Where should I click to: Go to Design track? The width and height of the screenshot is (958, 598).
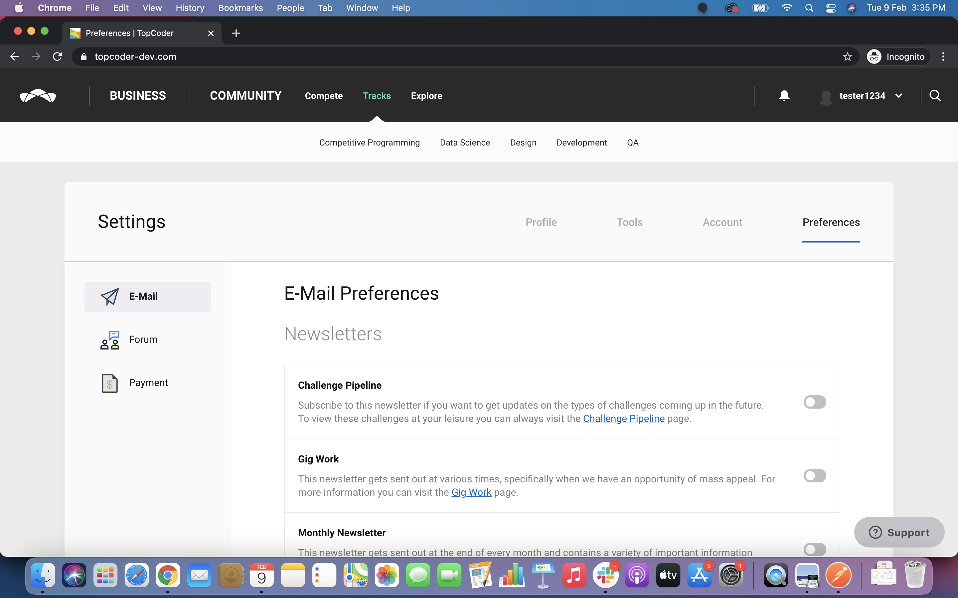tap(523, 143)
